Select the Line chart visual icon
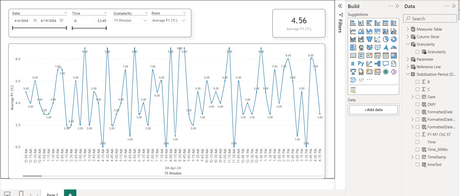This screenshot has height=196, width=460. click(x=353, y=31)
